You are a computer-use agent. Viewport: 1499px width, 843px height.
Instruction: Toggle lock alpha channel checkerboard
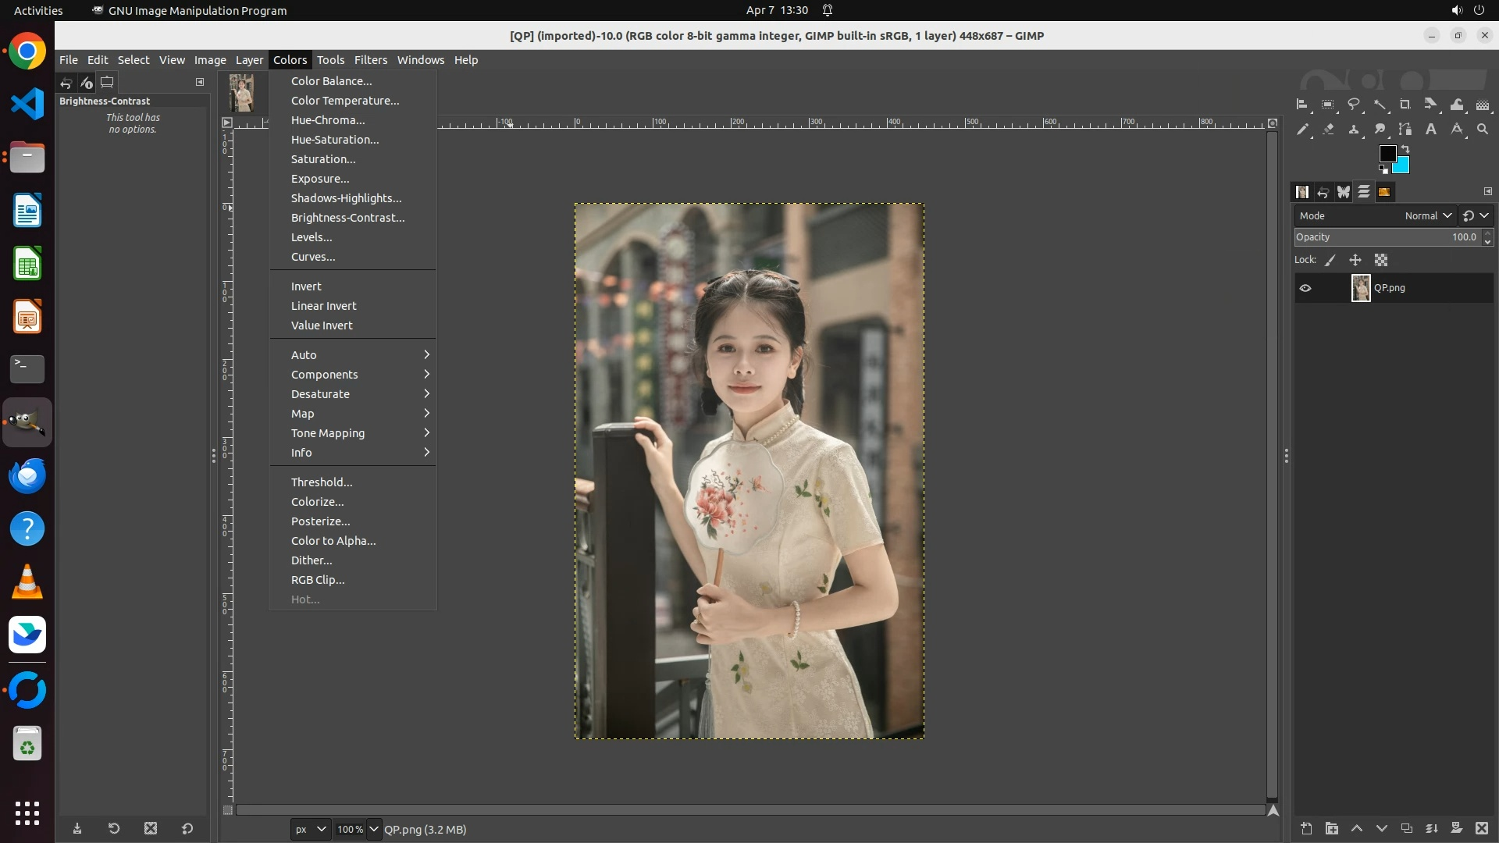[1381, 261]
